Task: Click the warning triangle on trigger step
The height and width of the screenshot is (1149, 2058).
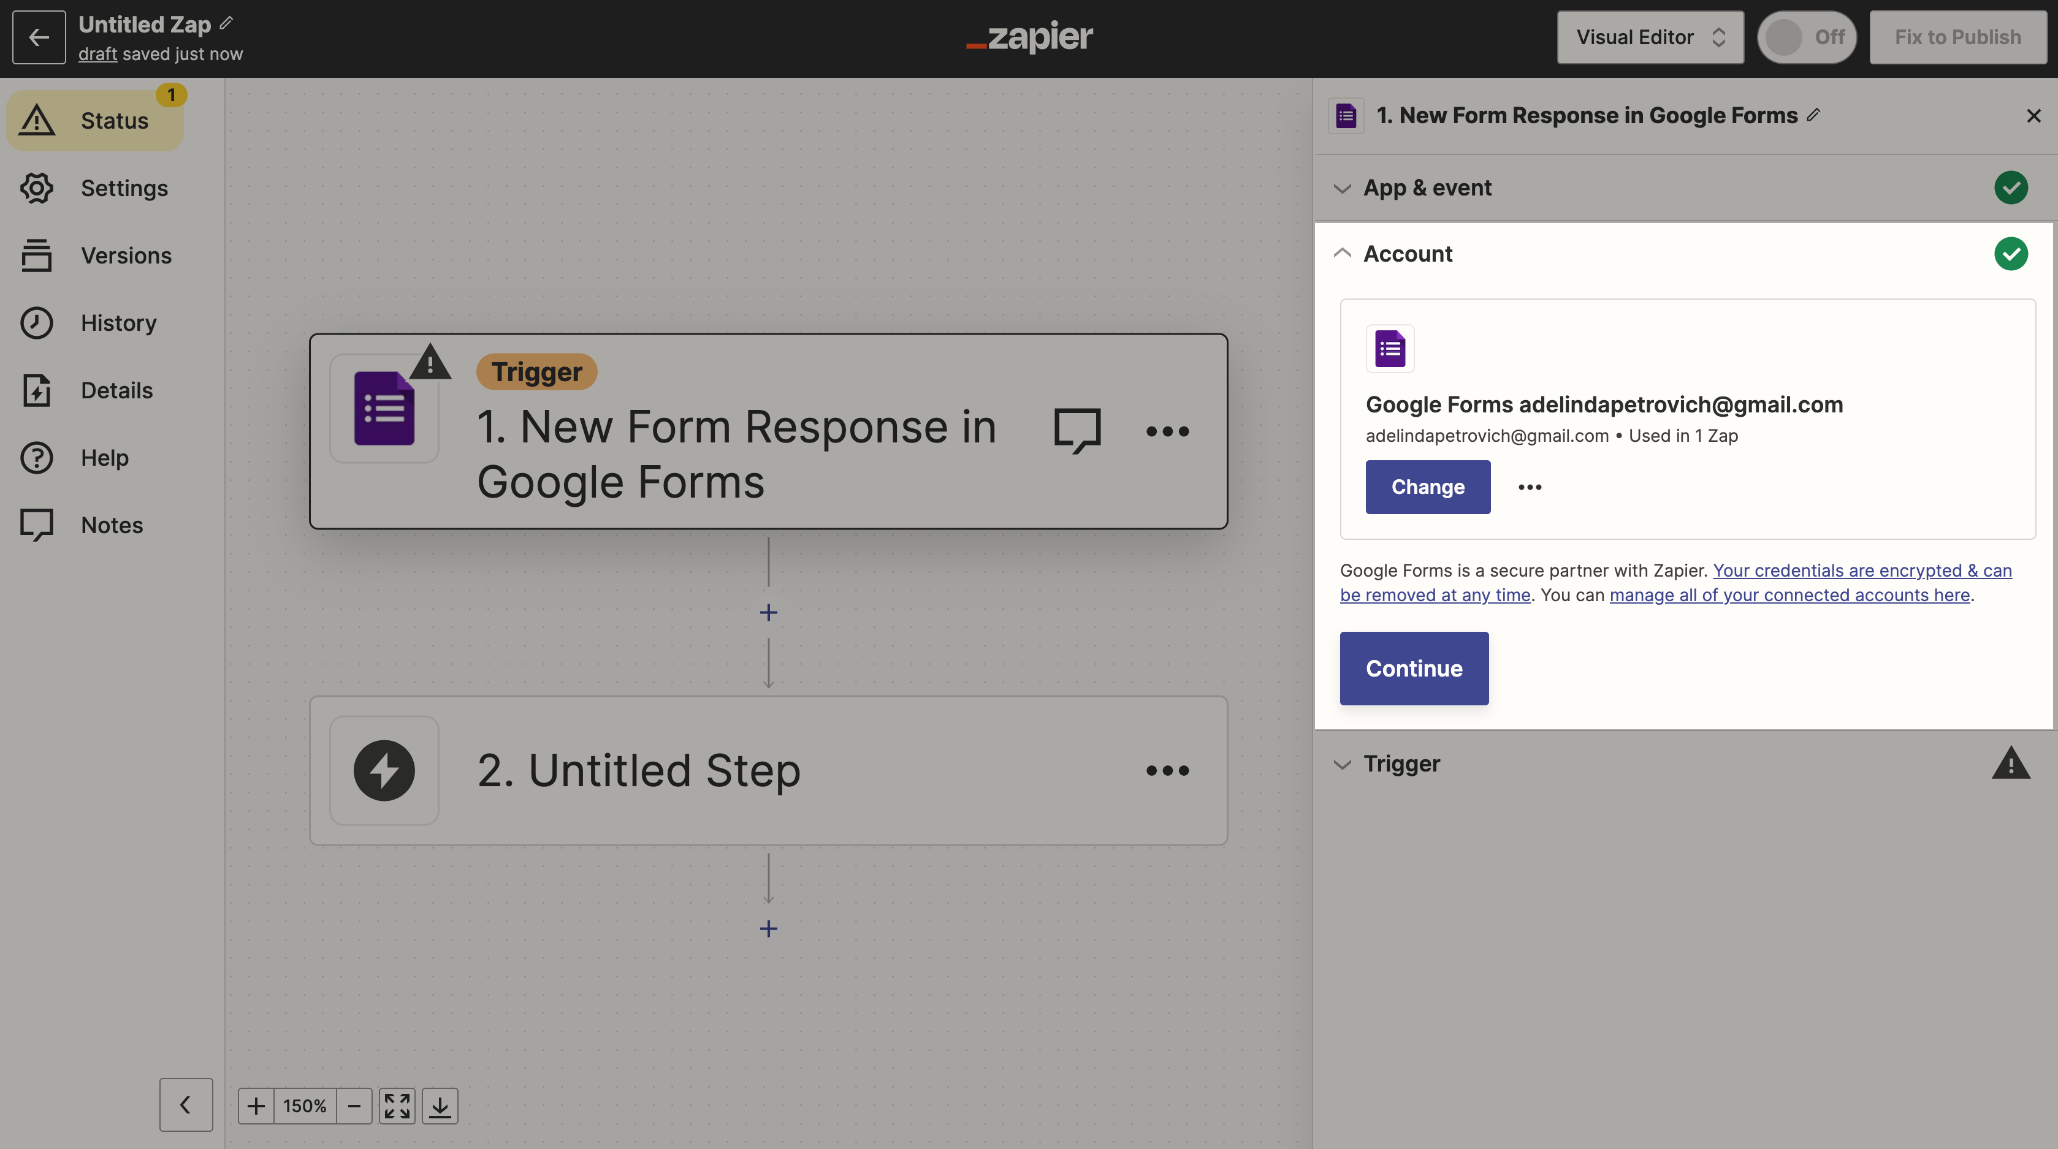Action: click(x=430, y=362)
